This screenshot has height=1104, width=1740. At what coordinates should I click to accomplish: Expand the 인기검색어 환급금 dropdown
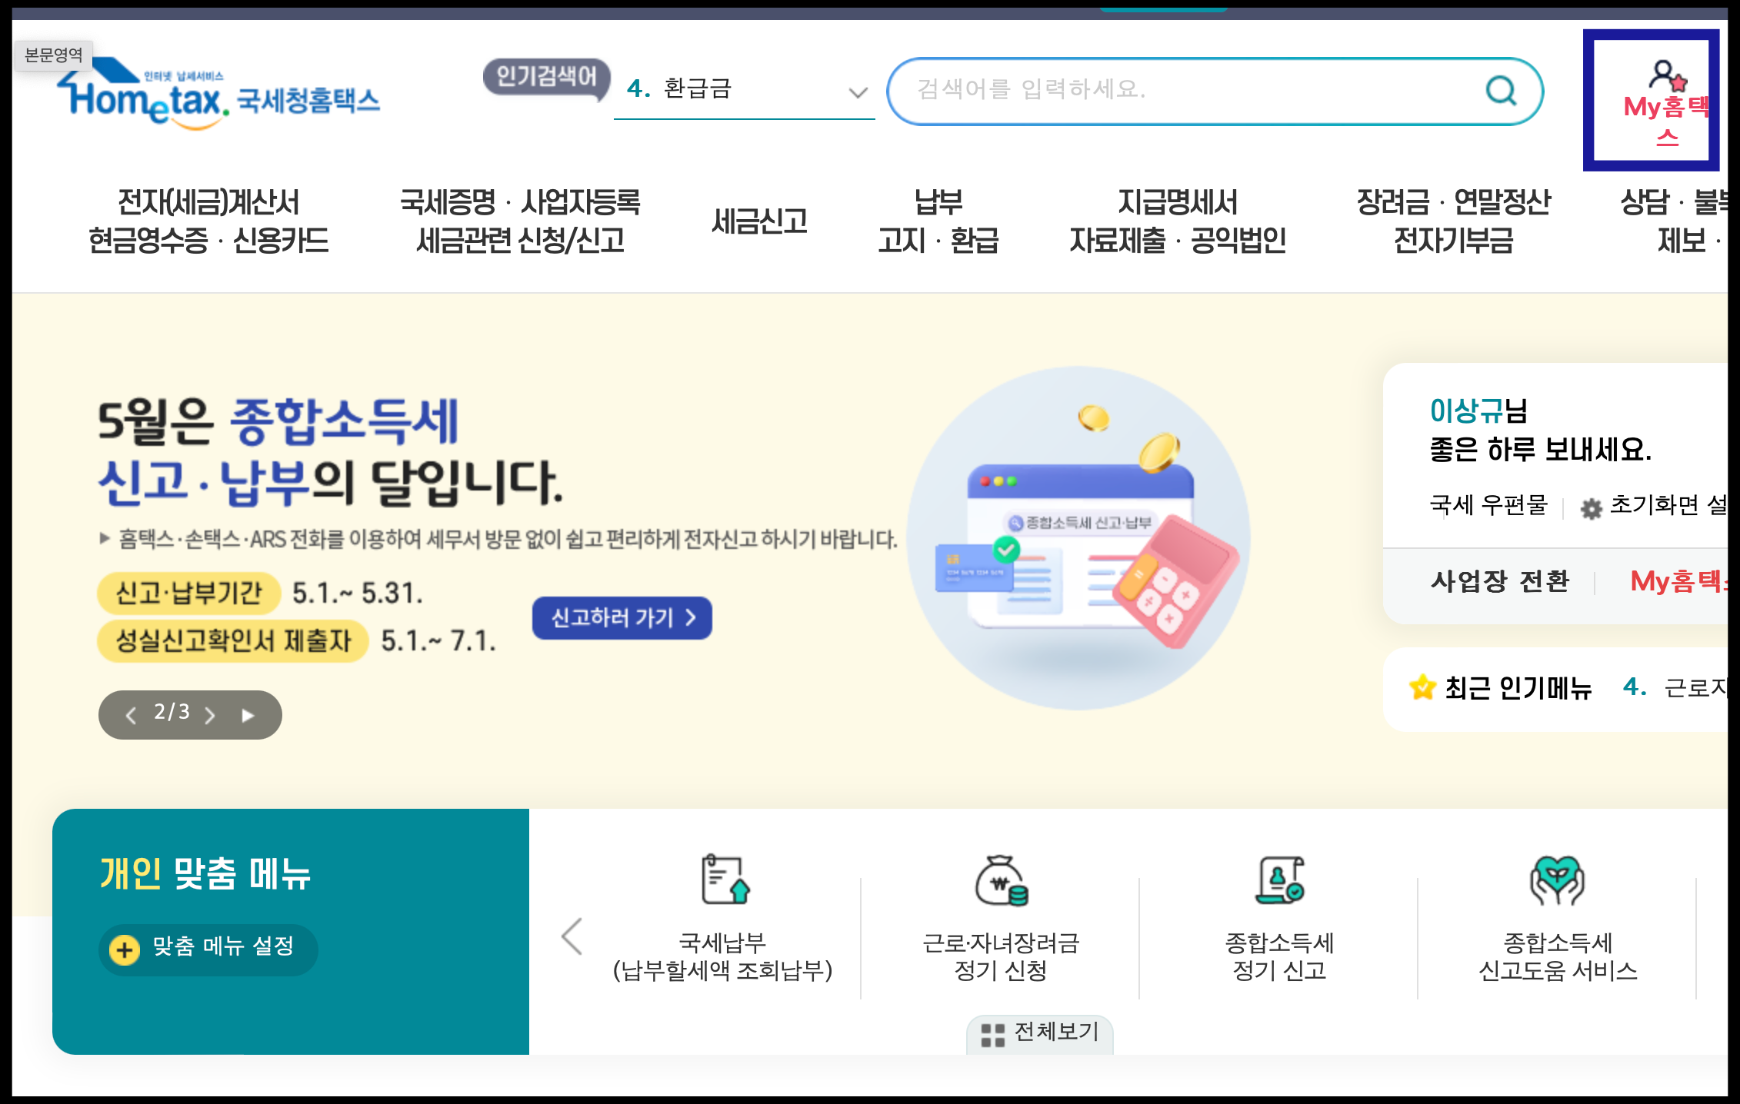(858, 93)
